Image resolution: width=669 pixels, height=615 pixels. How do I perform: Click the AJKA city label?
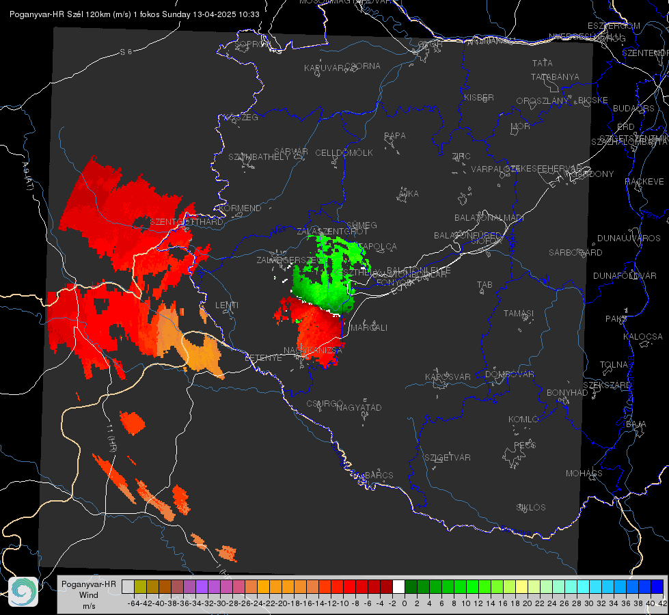pos(408,194)
